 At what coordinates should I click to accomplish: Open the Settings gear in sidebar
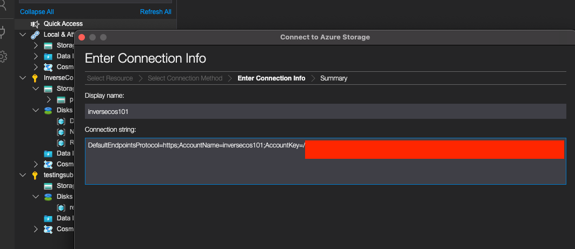coord(3,57)
